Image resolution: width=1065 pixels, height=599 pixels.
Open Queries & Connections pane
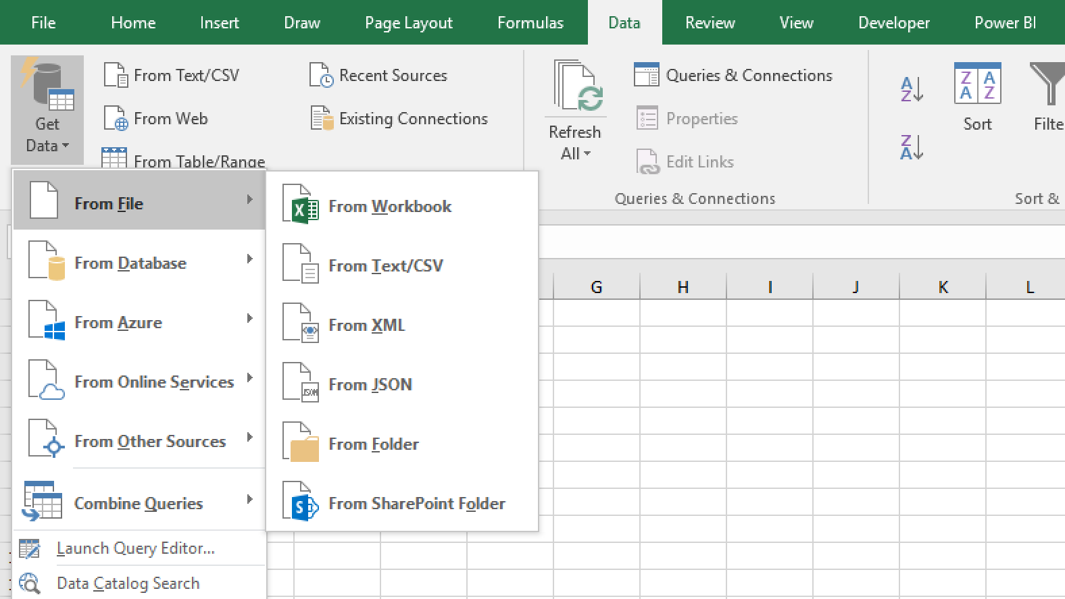(733, 76)
